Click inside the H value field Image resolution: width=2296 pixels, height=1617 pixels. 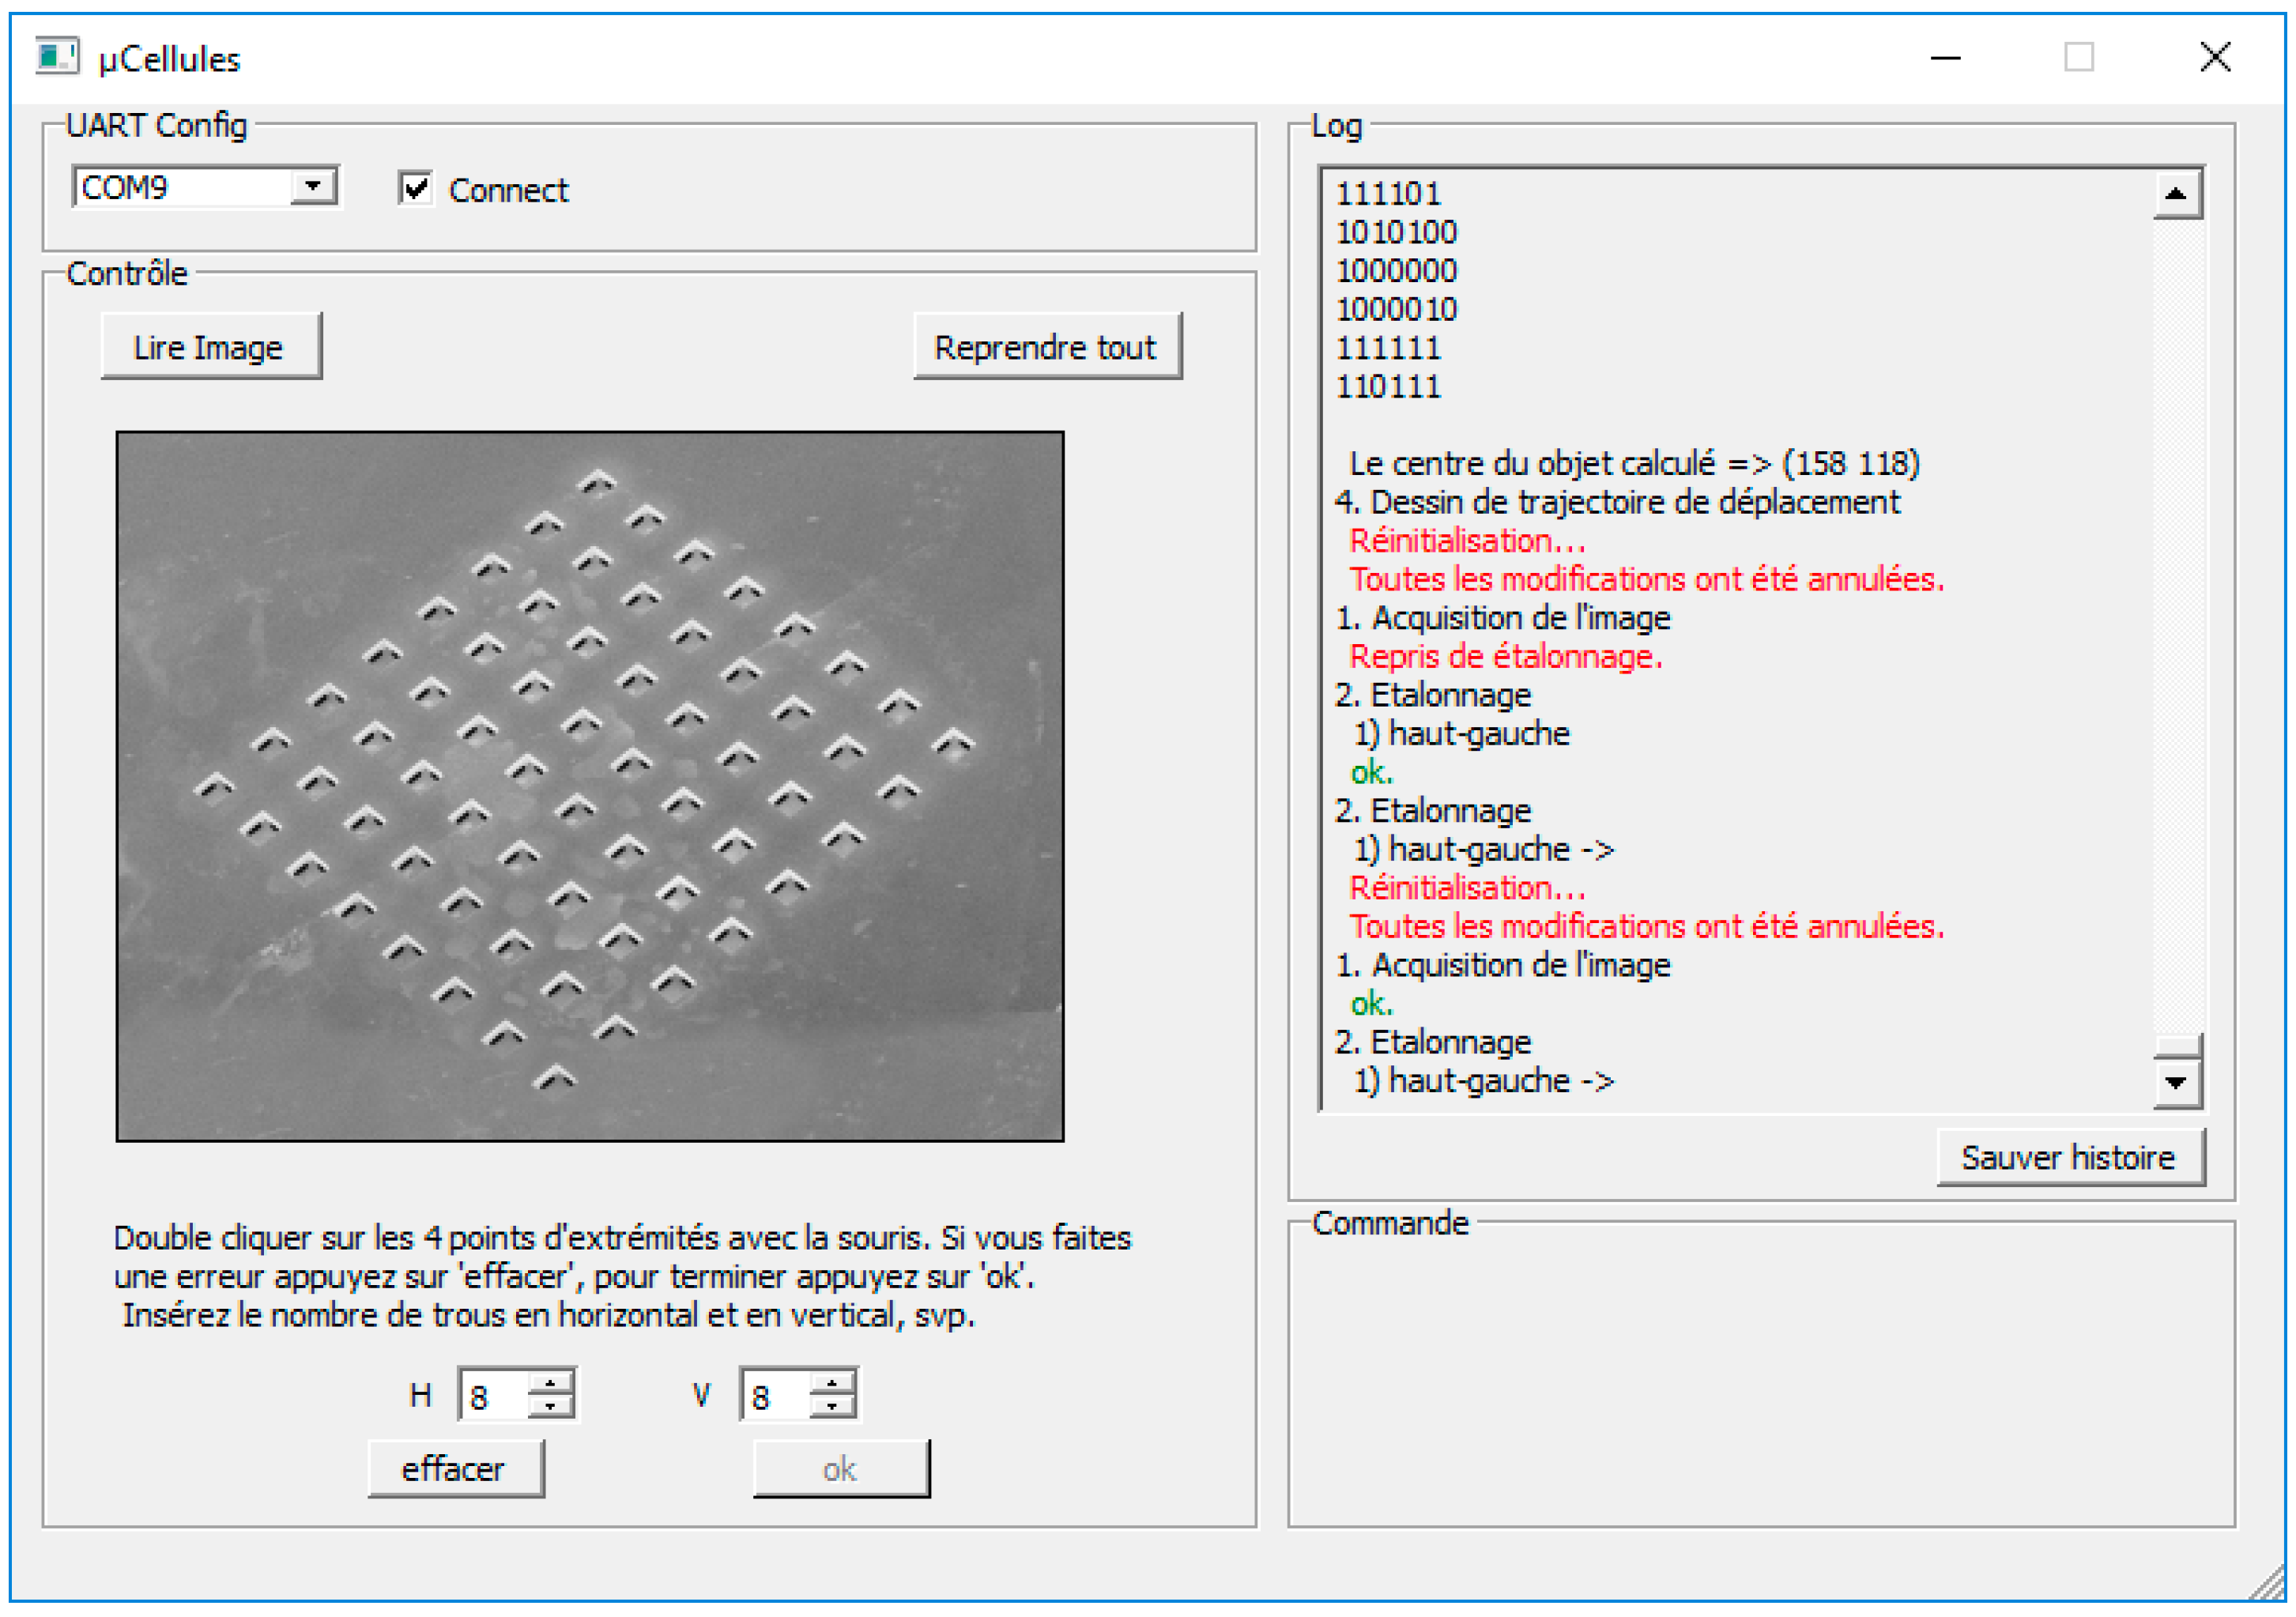(494, 1395)
